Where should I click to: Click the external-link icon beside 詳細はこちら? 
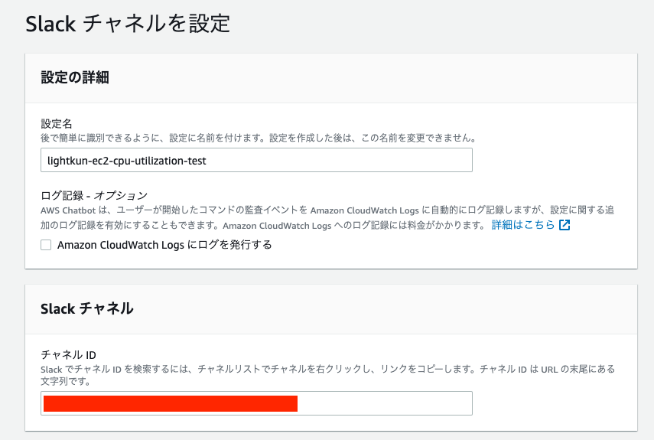(x=565, y=225)
